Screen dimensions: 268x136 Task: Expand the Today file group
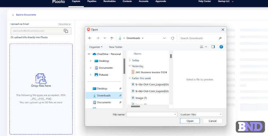point(130,60)
